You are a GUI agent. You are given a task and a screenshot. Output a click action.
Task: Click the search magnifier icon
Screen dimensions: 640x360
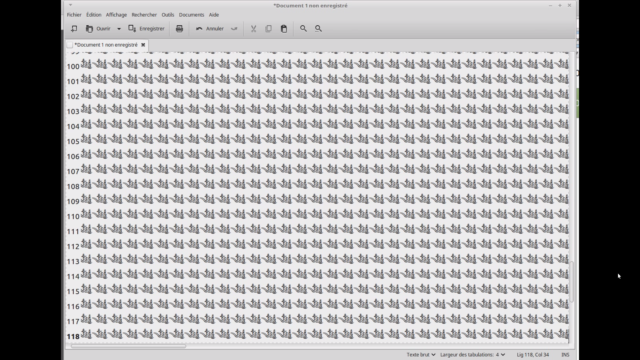click(x=303, y=29)
